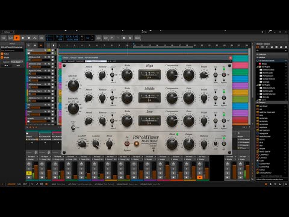This screenshot has height=217, width=289.
Task: Switch to the Mix view tab at the bottom
Action: tap(19, 184)
